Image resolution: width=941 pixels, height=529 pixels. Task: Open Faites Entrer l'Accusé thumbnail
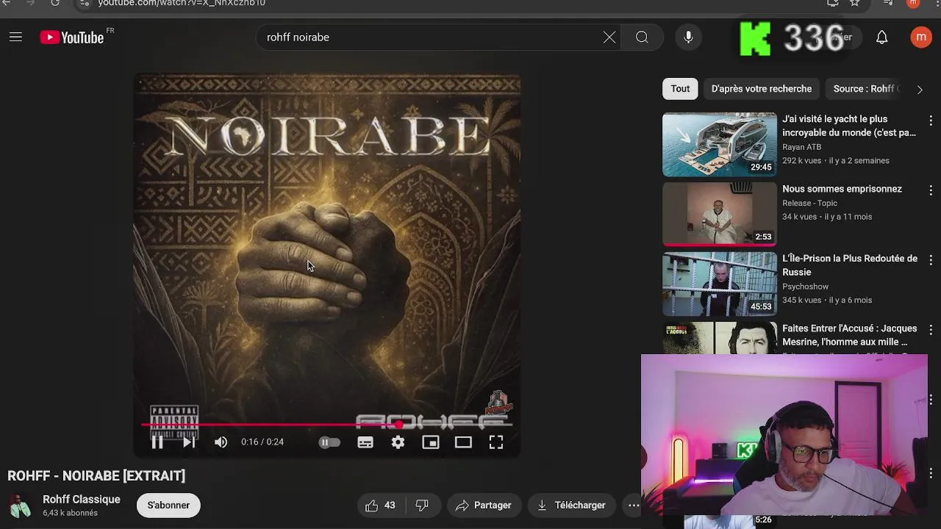[719, 338]
